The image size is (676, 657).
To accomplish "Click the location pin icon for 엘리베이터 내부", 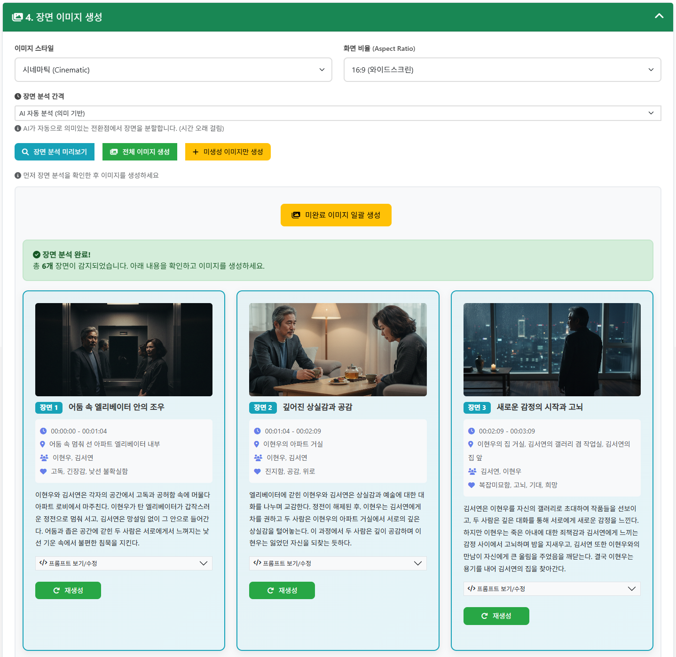I will coord(42,444).
